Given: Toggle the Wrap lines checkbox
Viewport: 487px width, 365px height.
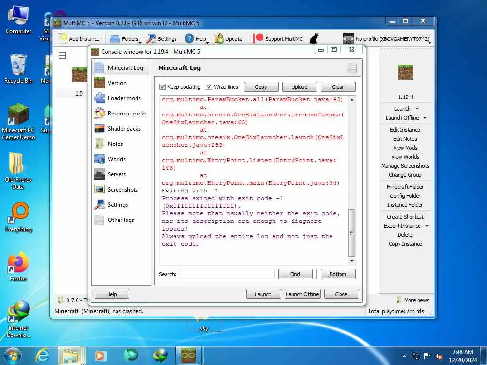Looking at the screenshot, I should click(209, 86).
